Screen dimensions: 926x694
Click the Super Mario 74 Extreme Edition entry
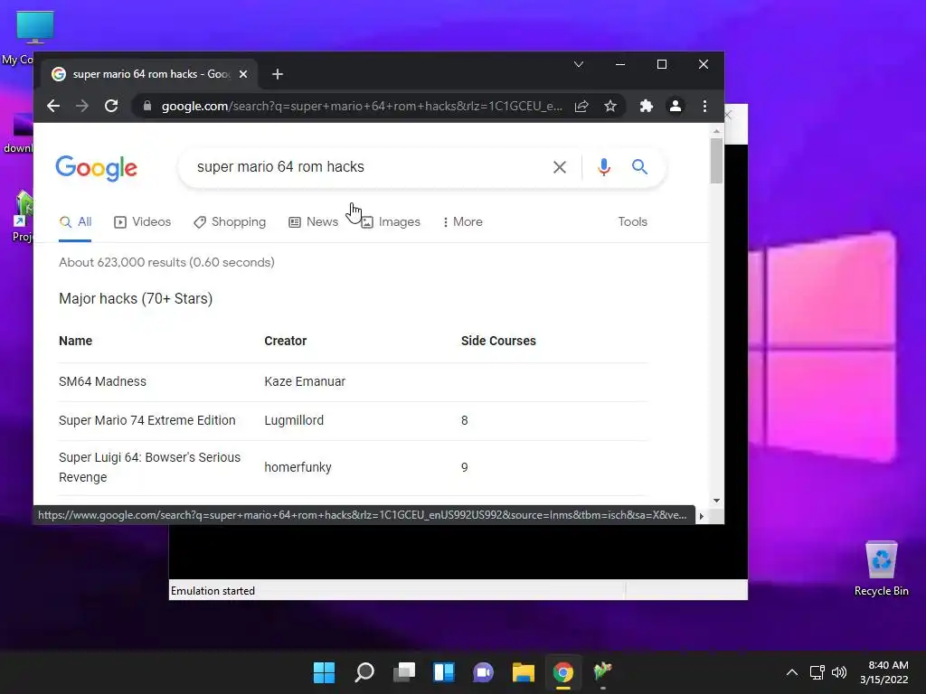coord(147,420)
